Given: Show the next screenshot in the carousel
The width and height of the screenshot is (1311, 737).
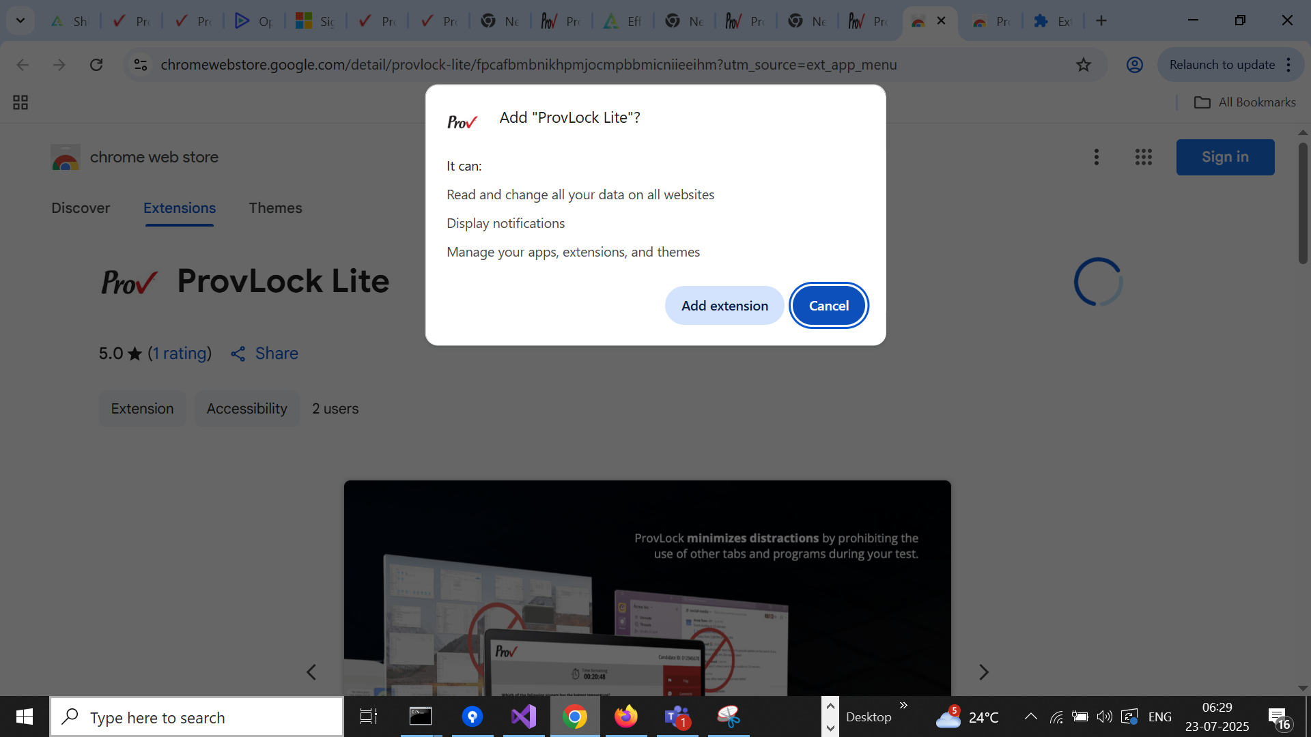Looking at the screenshot, I should click(984, 672).
